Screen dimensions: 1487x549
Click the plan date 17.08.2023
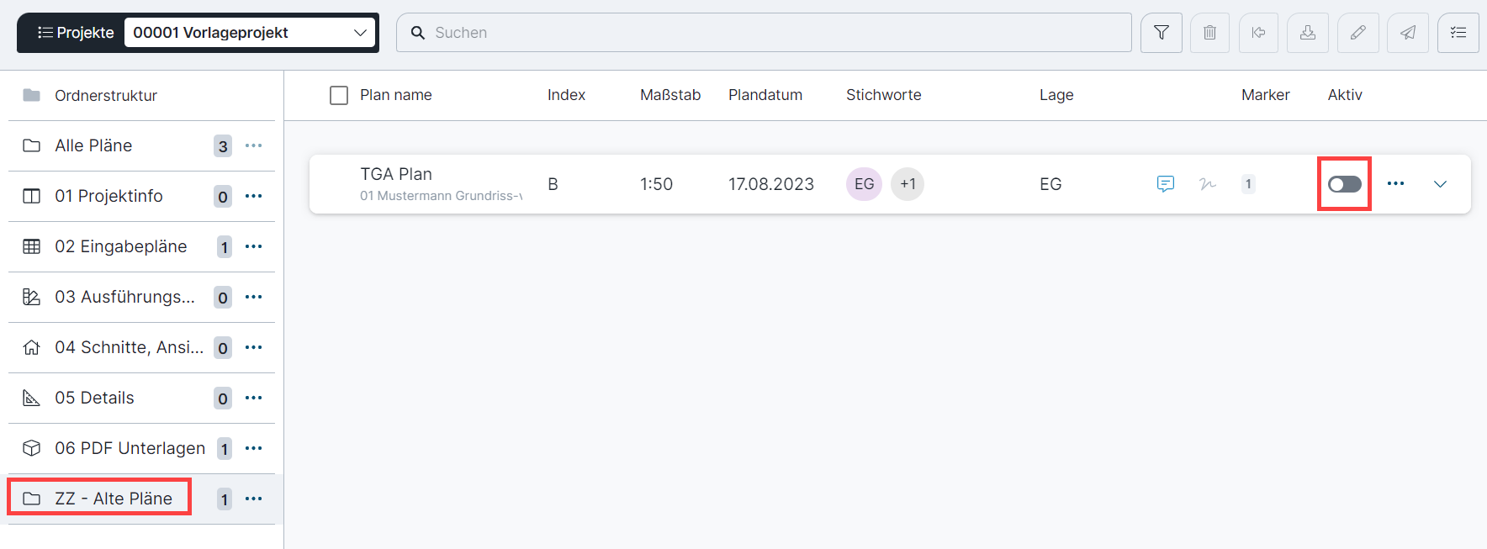[x=771, y=184]
